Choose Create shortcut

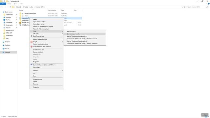point(37,79)
